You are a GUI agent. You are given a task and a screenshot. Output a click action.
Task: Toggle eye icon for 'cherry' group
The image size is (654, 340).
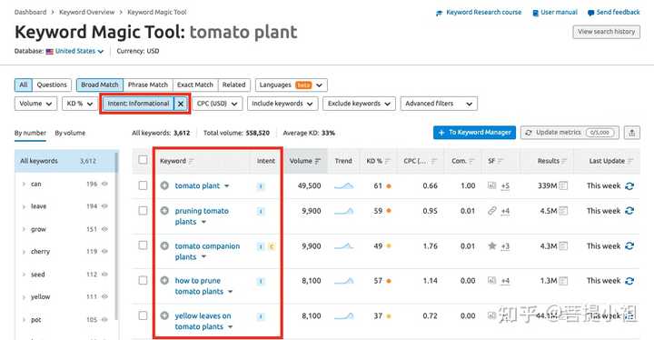click(104, 251)
